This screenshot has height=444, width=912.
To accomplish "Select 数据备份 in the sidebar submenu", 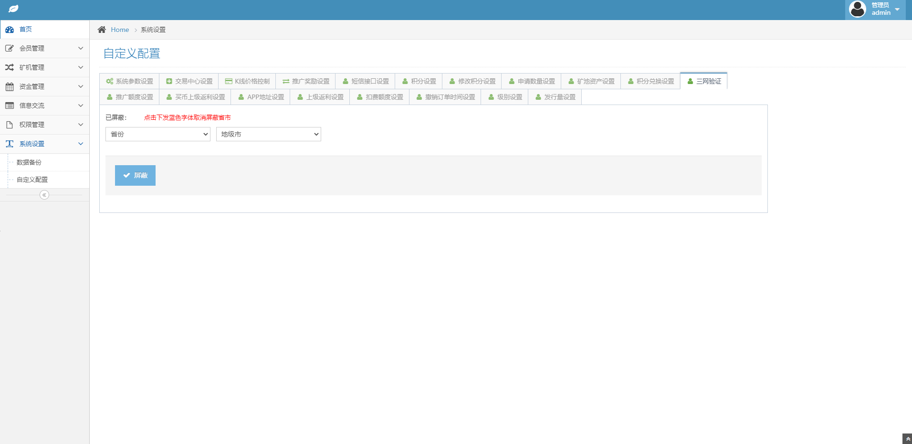I will (x=29, y=162).
